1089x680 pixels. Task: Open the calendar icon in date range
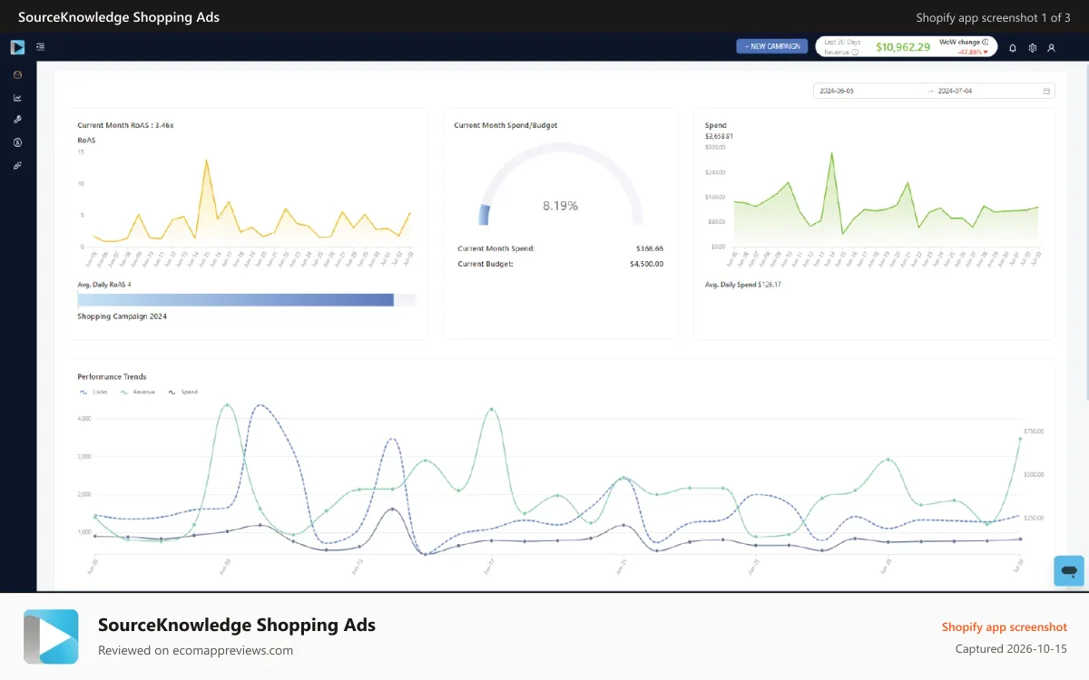pyautogui.click(x=1046, y=91)
